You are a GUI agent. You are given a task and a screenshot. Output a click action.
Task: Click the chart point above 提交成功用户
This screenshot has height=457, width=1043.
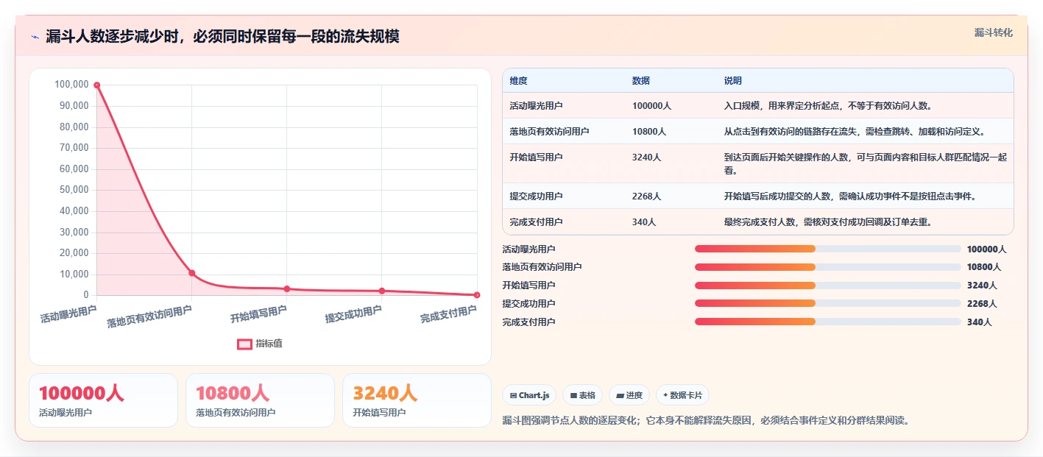(x=382, y=291)
